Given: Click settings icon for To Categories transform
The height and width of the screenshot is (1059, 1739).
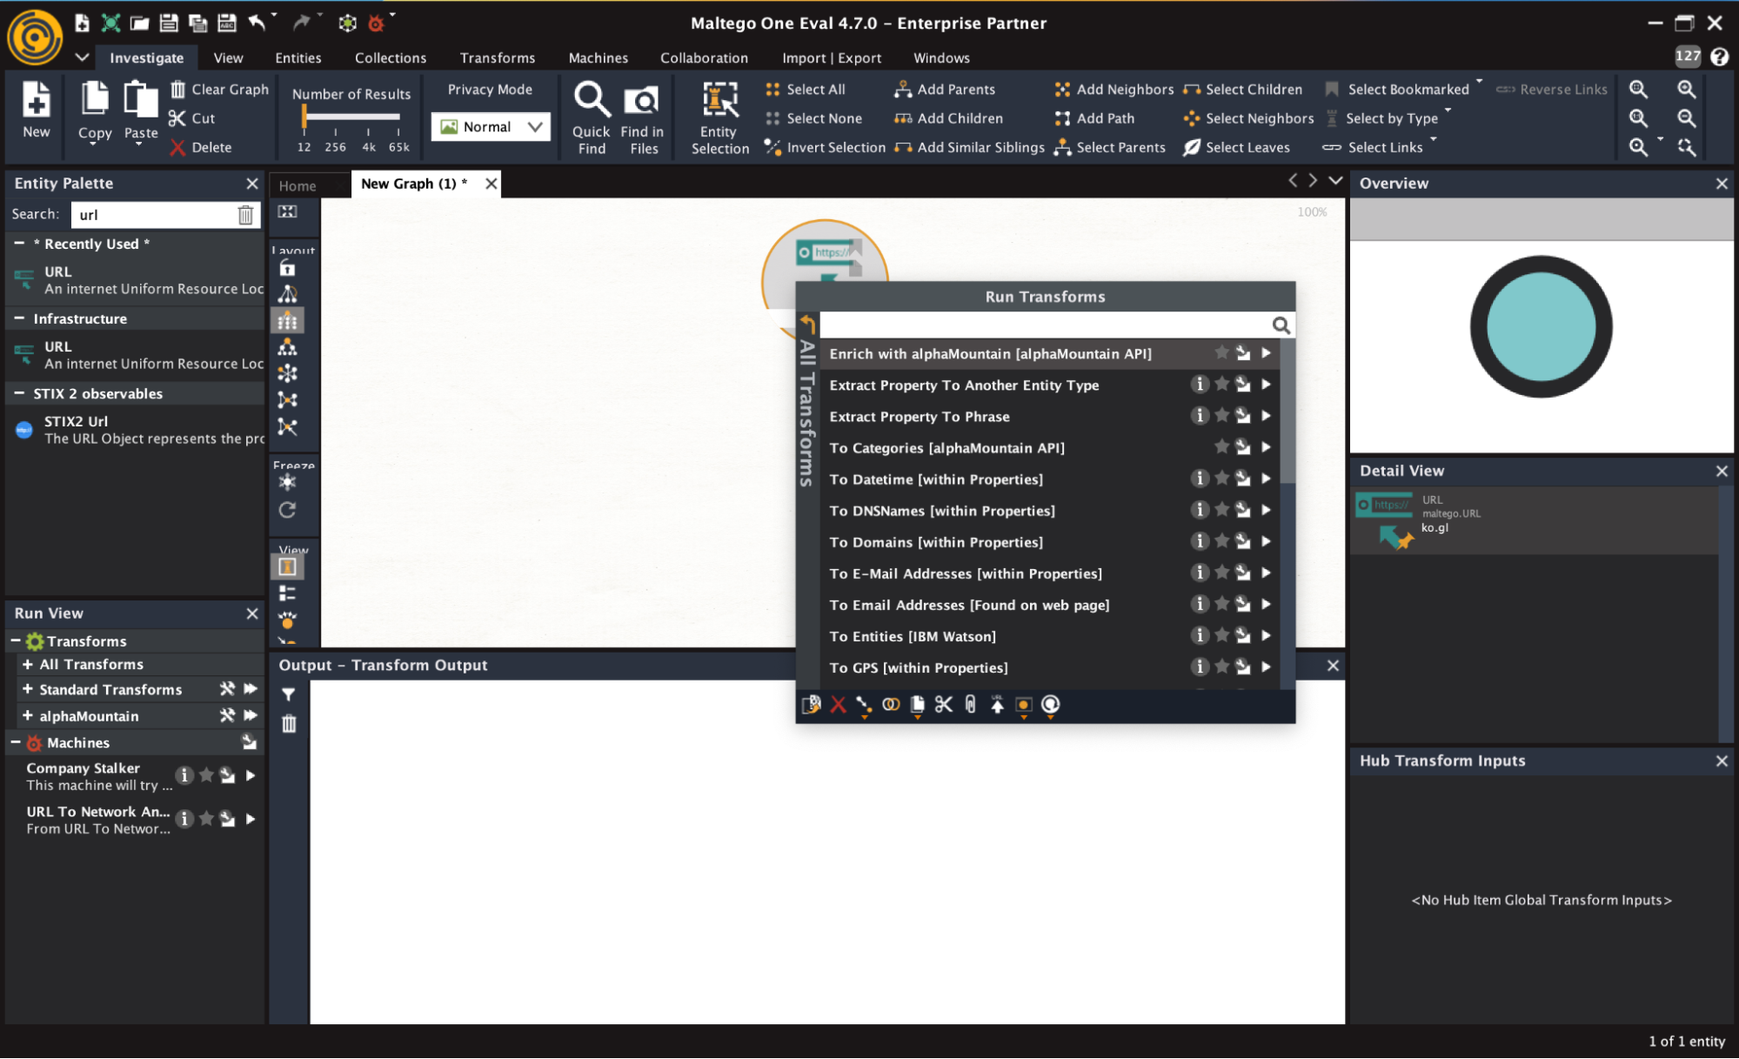Looking at the screenshot, I should tap(1243, 448).
